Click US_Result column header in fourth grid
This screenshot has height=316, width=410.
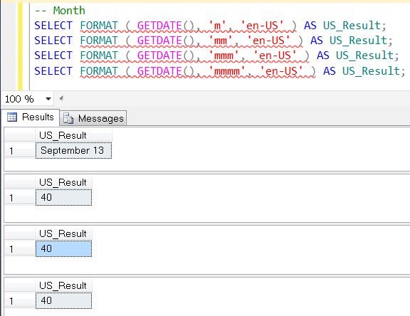coord(64,285)
